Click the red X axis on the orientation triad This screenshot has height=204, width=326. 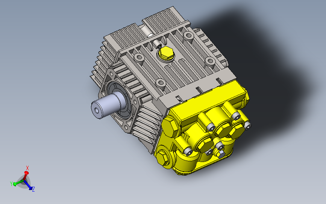point(26,175)
